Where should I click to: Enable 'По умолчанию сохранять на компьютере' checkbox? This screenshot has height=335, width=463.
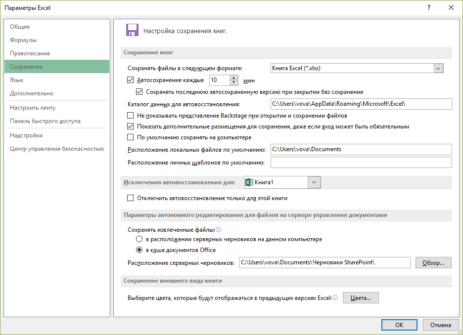coord(131,137)
